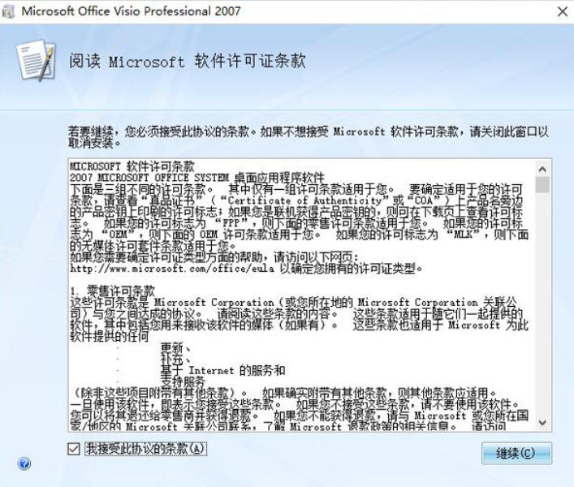Uncheck the 我接受此协议的条款 checkbox
574x487 pixels.
pos(74,449)
